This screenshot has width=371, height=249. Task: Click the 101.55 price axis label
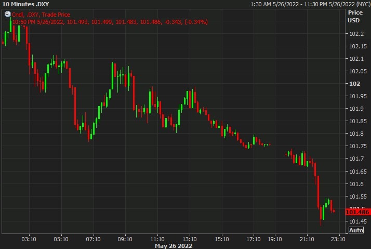pos(358,196)
